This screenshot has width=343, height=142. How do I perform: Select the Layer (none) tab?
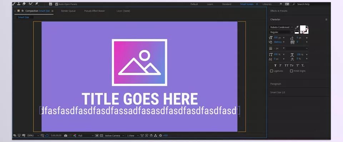click(123, 11)
